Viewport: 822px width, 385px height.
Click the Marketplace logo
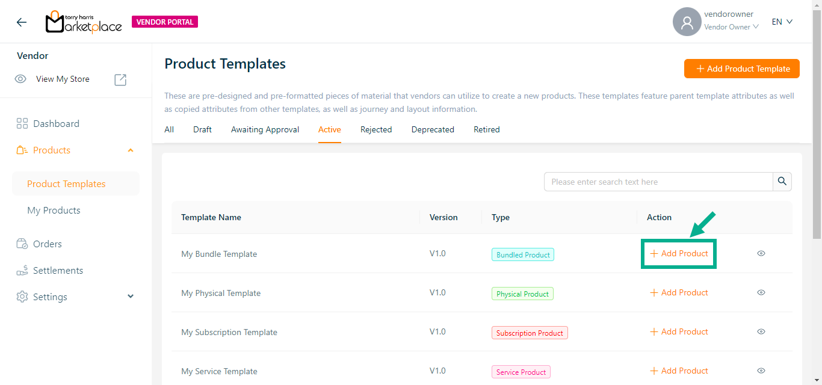(84, 22)
